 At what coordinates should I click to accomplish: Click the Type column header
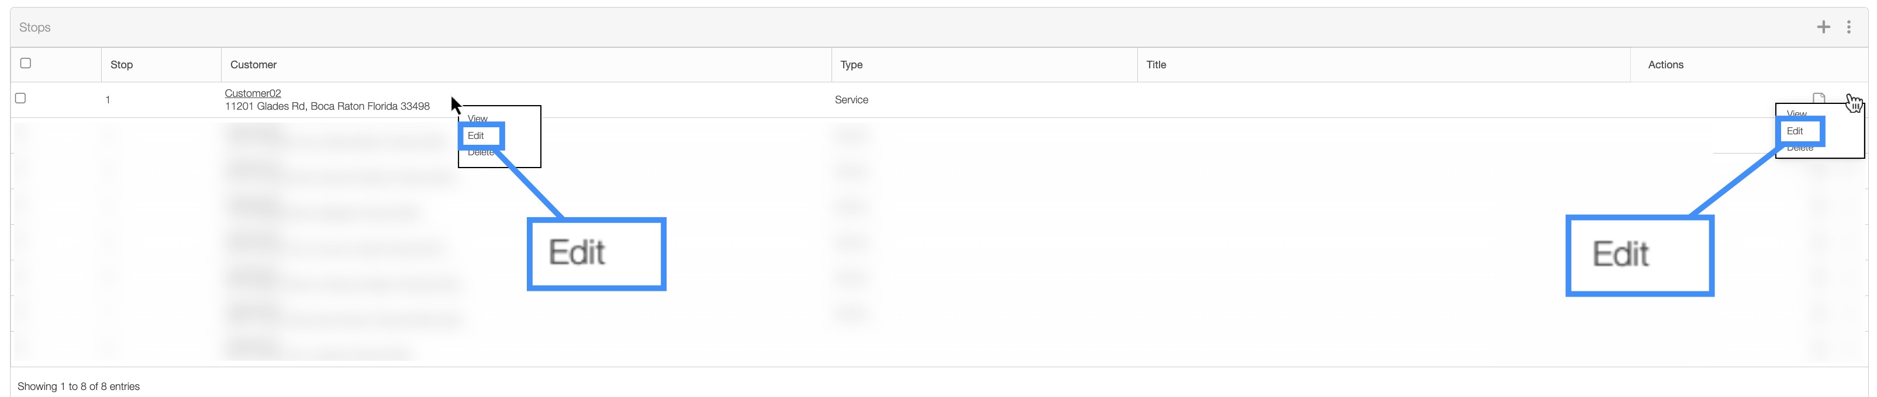coord(851,65)
